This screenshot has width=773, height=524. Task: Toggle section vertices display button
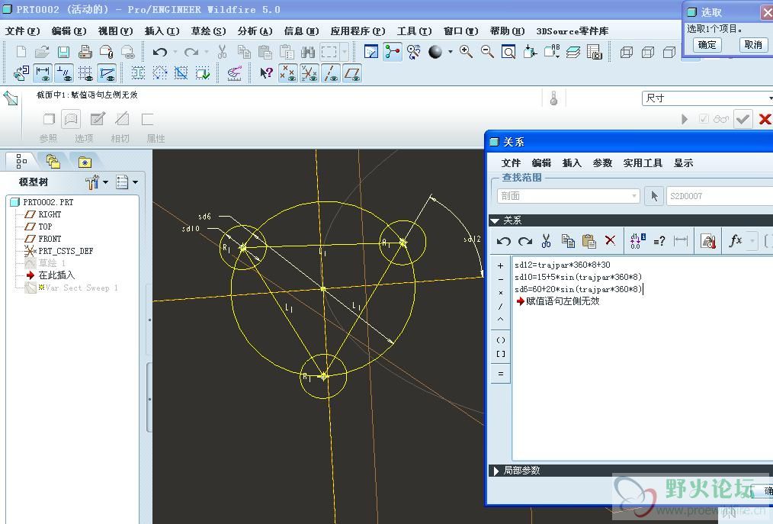(107, 73)
